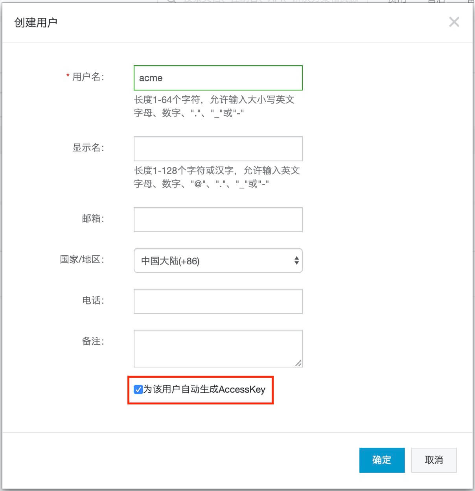Click the 电话 field label
Viewport: 475px width, 491px height.
[x=93, y=300]
